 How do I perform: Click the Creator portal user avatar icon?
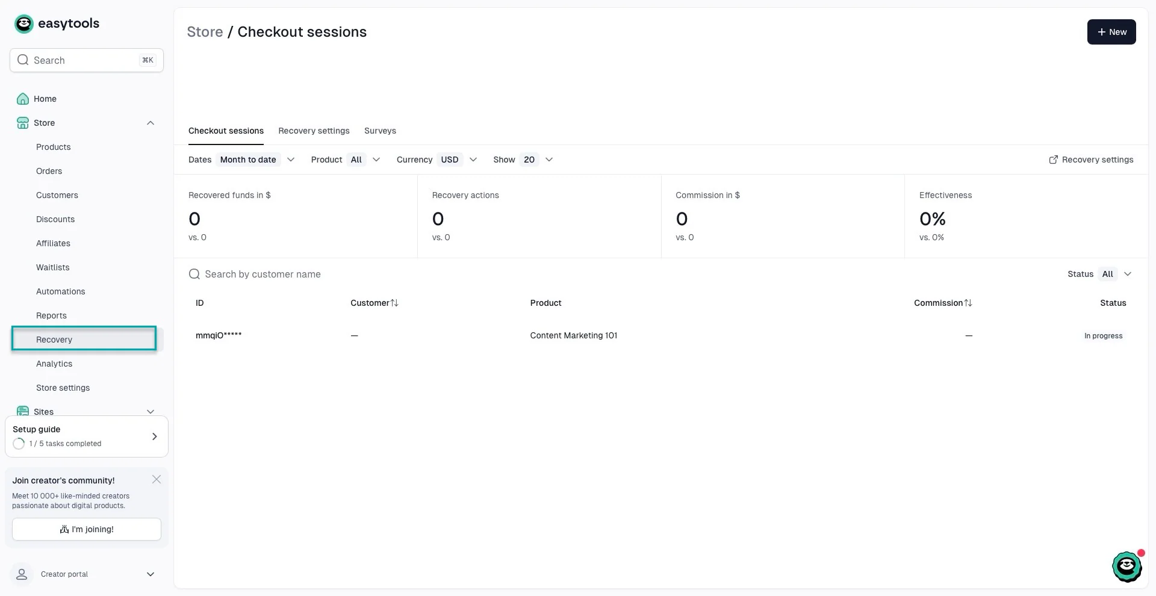click(22, 574)
